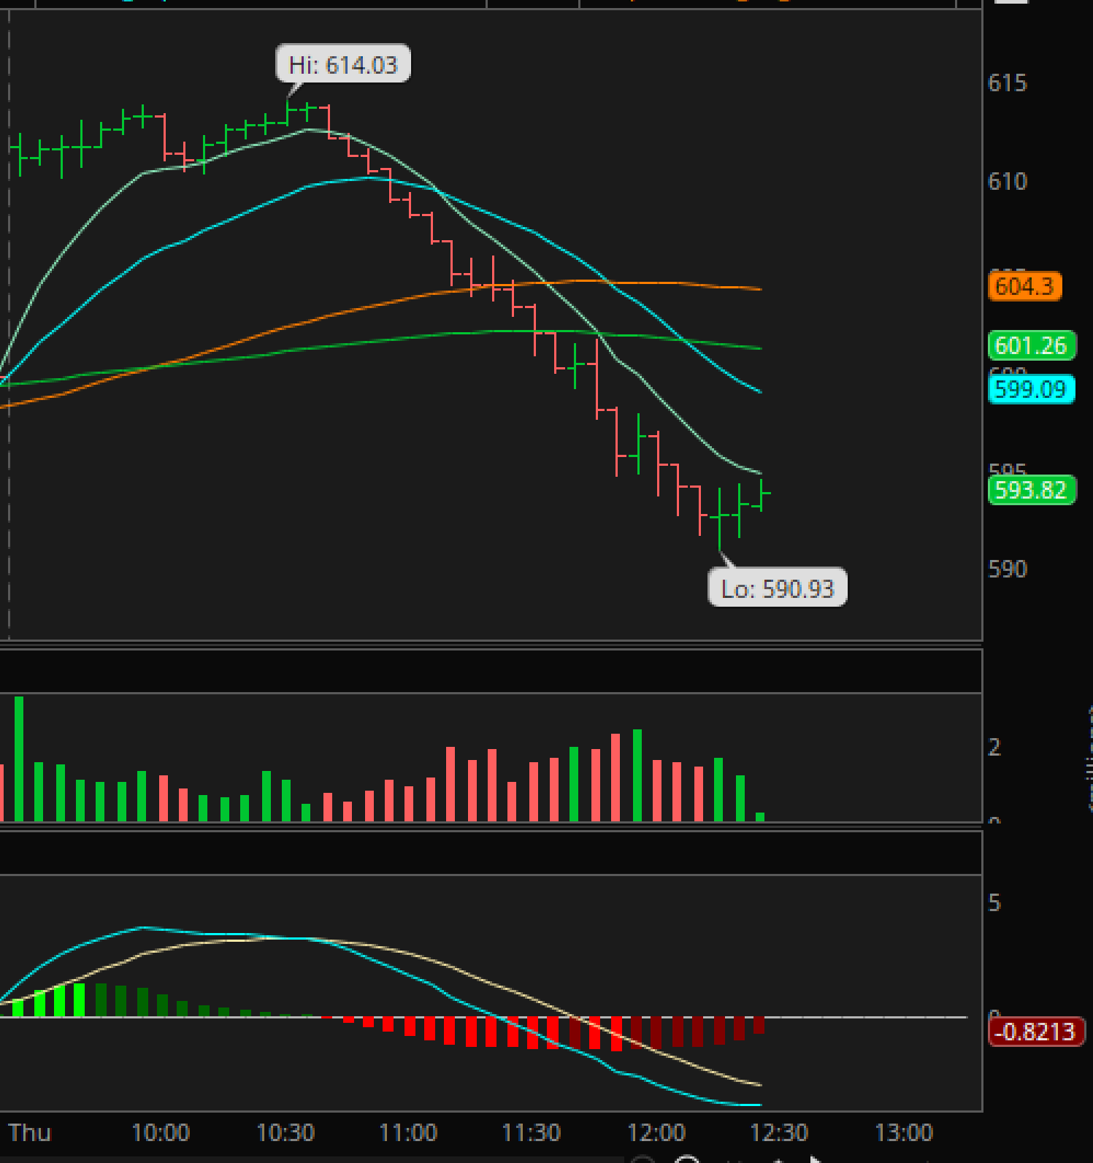This screenshot has height=1163, width=1093.
Task: Click the 12:30 time axis label
Action: 780,1132
